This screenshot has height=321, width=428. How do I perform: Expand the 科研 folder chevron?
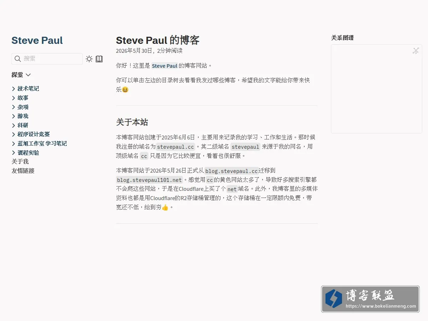pyautogui.click(x=14, y=125)
